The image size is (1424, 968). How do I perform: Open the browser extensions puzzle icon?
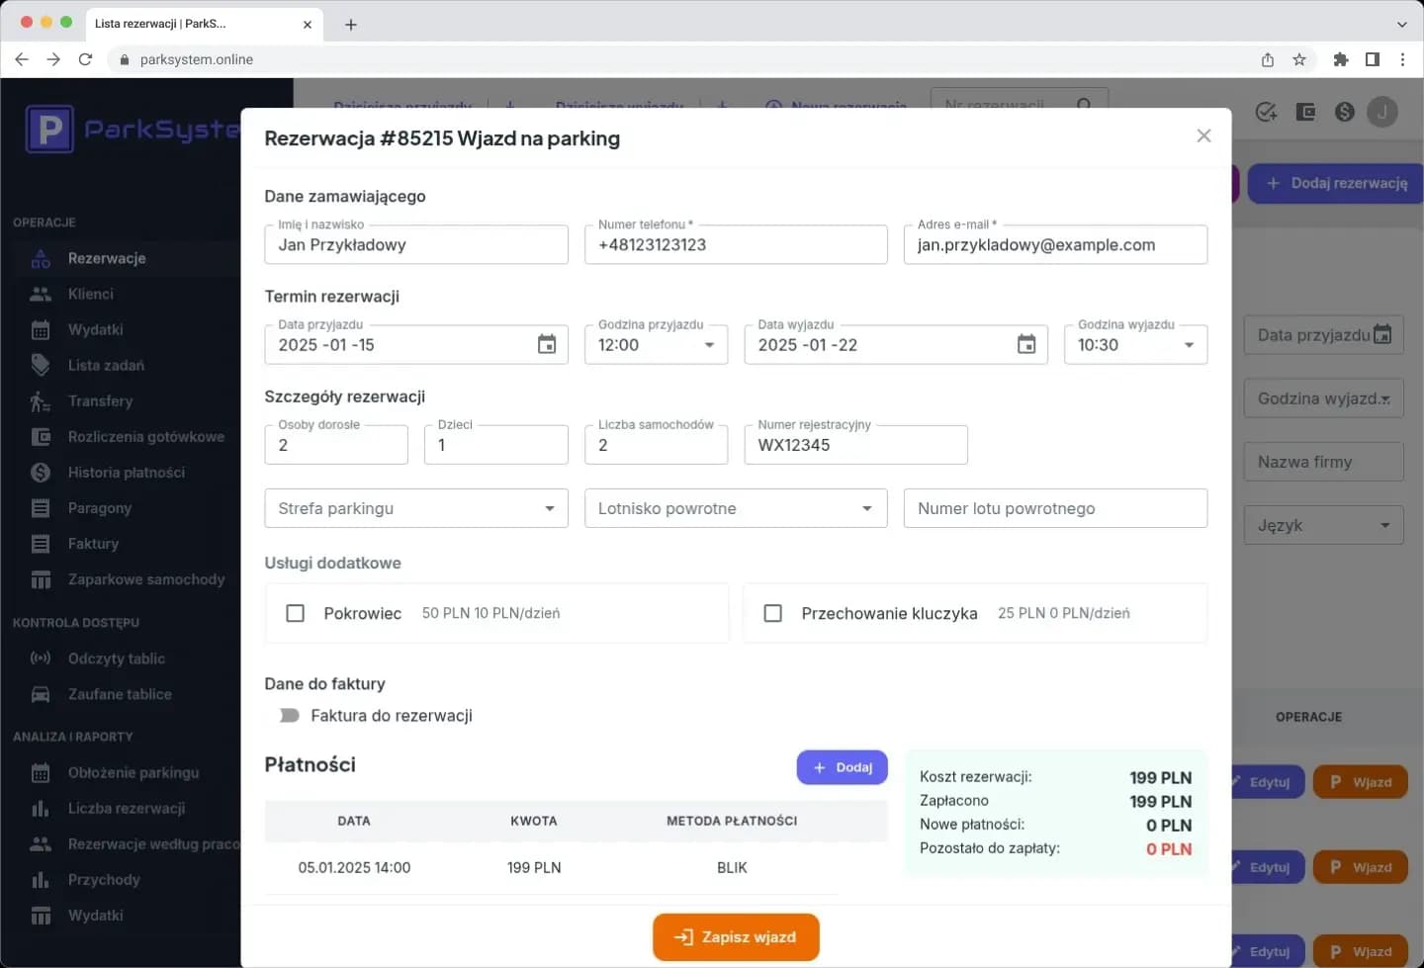tap(1341, 59)
